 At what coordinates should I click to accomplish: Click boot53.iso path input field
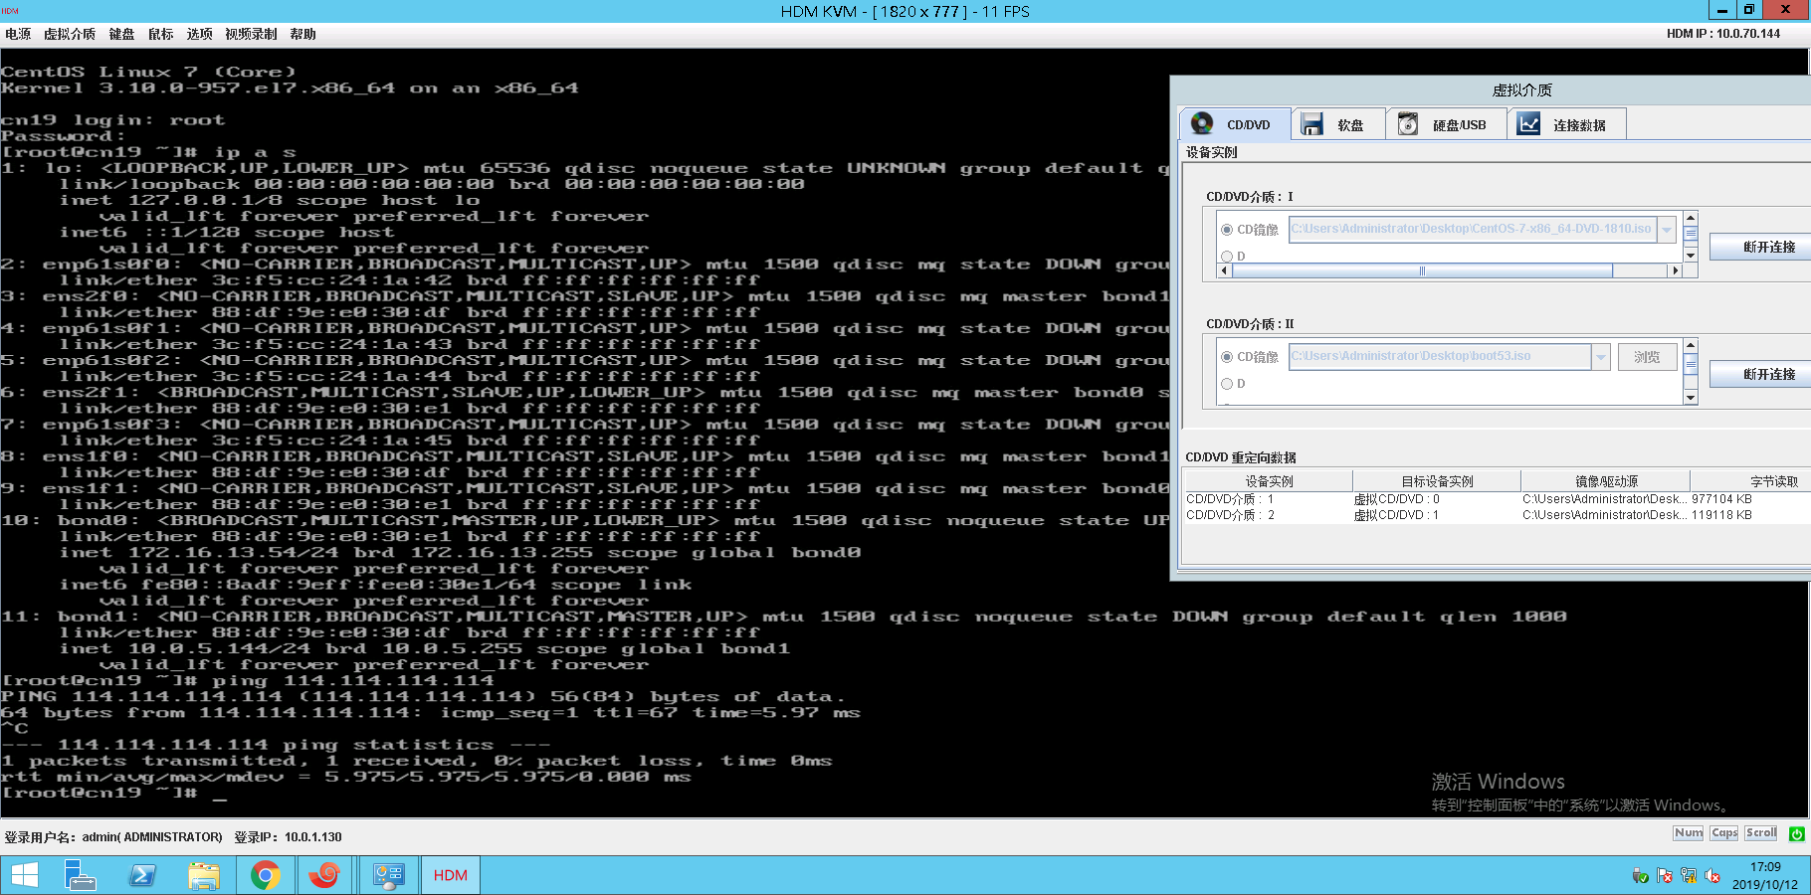[x=1440, y=357]
